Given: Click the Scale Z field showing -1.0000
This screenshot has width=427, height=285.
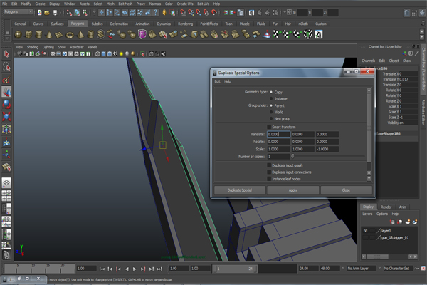Looking at the screenshot, I should point(327,149).
